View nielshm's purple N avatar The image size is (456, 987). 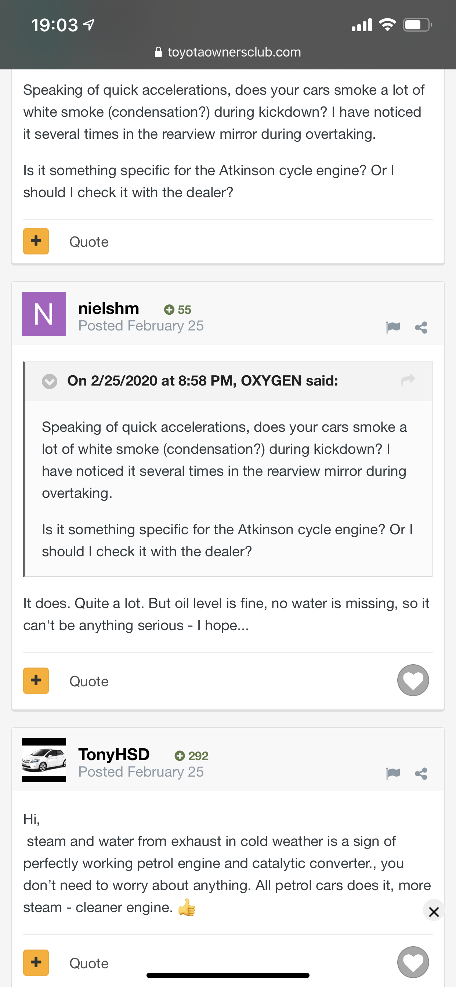tap(44, 314)
